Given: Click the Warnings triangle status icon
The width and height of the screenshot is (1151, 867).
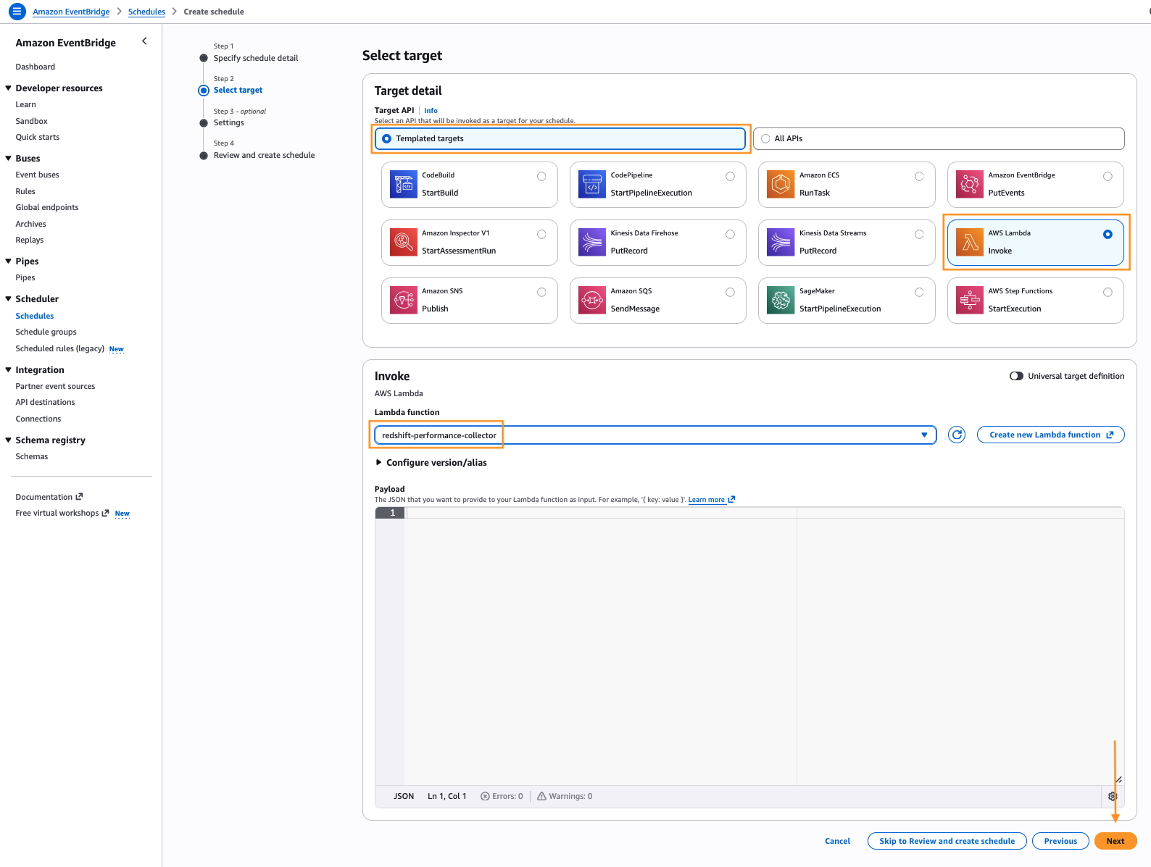Looking at the screenshot, I should click(541, 796).
